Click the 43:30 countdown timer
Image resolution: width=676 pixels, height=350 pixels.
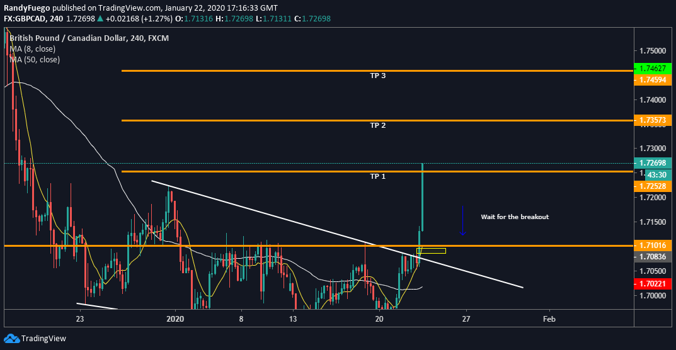658,175
